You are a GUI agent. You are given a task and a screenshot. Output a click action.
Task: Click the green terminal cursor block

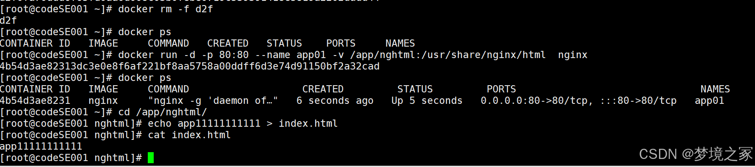click(151, 158)
